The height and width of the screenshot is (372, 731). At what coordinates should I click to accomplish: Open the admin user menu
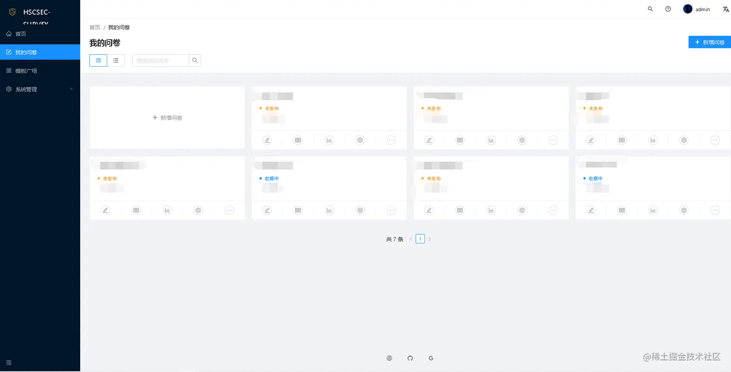[x=697, y=9]
